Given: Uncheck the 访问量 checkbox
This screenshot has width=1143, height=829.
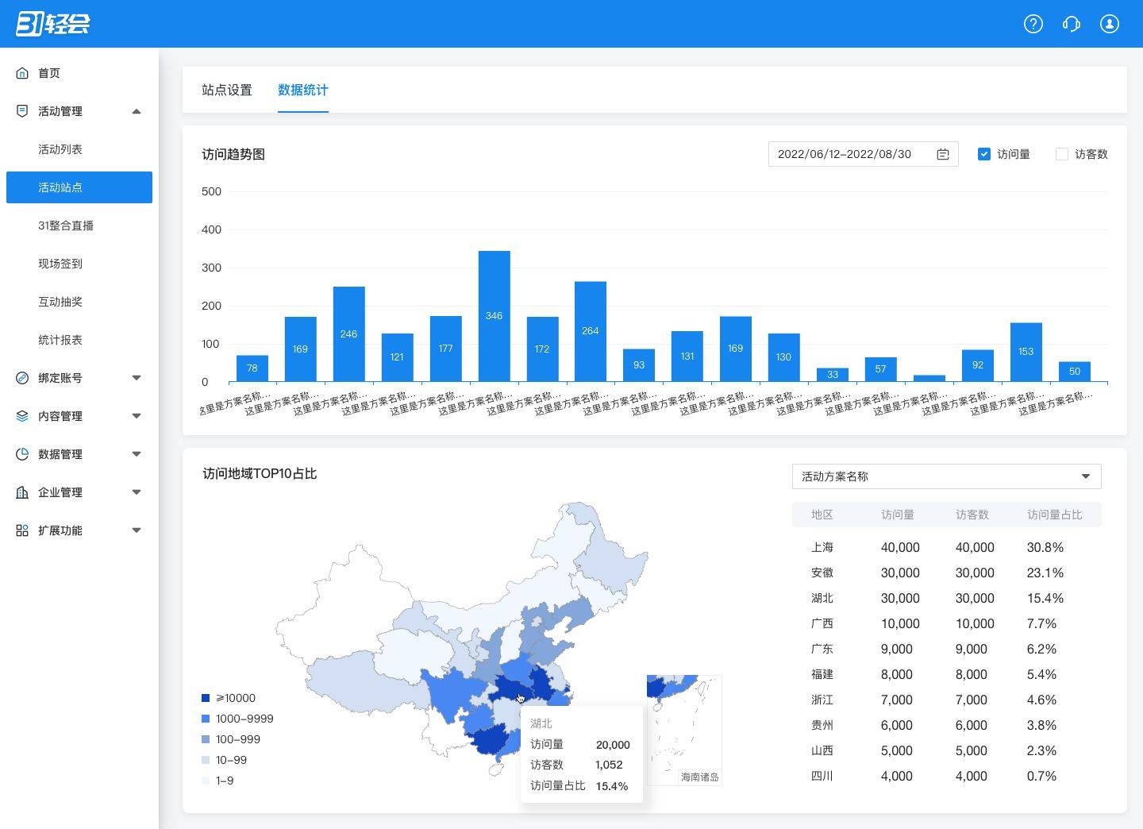Looking at the screenshot, I should tap(984, 154).
